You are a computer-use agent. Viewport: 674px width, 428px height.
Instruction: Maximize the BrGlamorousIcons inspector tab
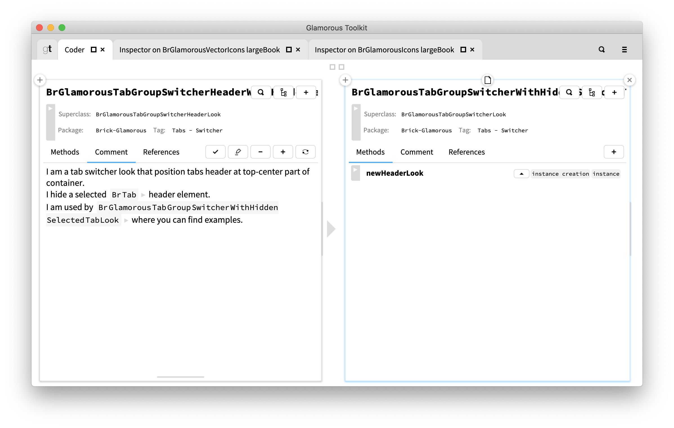tap(463, 50)
